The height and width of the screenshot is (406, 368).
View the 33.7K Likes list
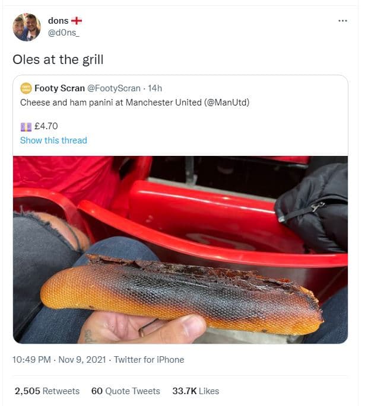[x=195, y=391]
